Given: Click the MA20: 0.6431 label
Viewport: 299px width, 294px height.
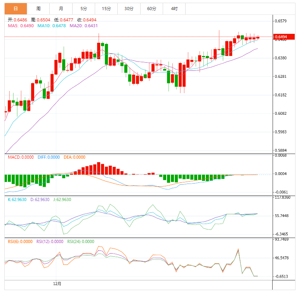Looking at the screenshot, I should pos(83,26).
